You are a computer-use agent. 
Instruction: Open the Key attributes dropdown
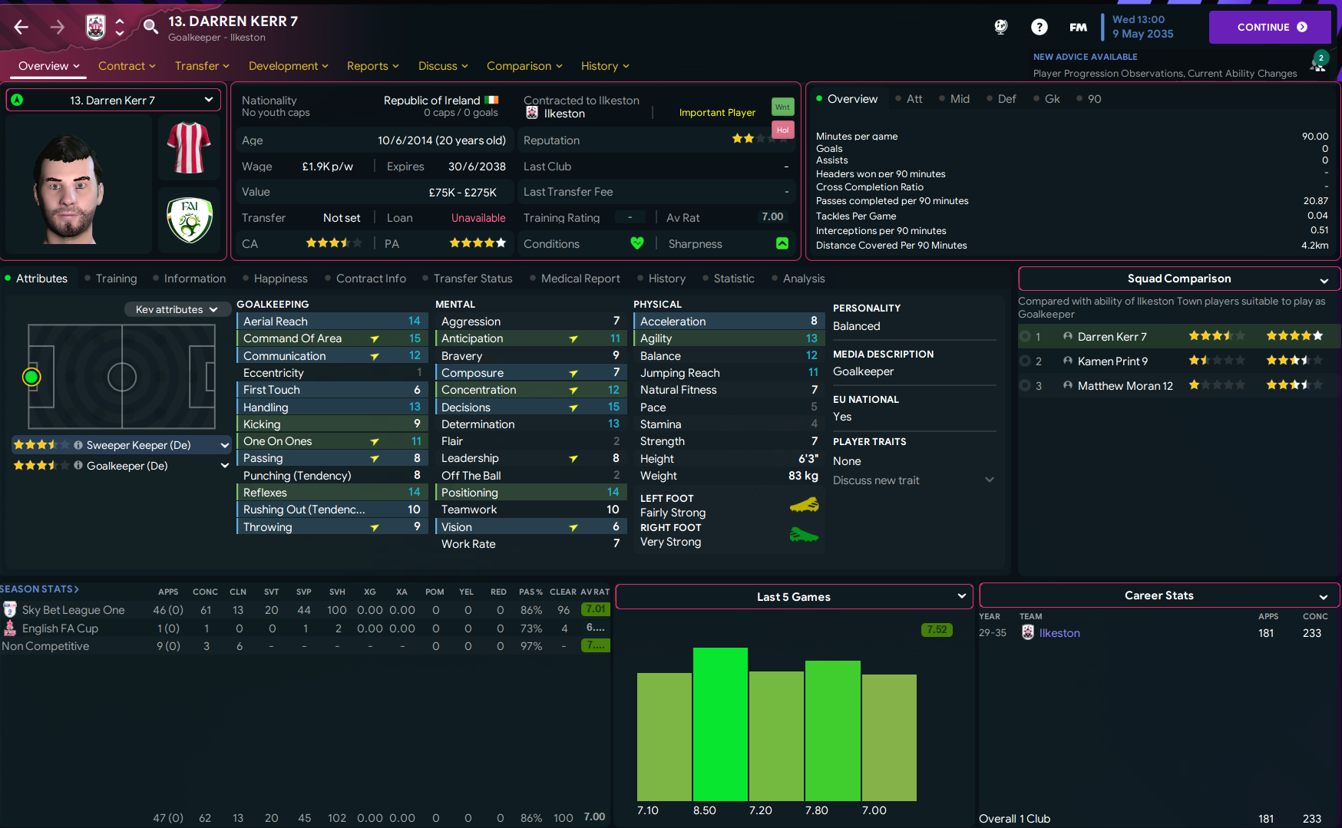pyautogui.click(x=177, y=309)
